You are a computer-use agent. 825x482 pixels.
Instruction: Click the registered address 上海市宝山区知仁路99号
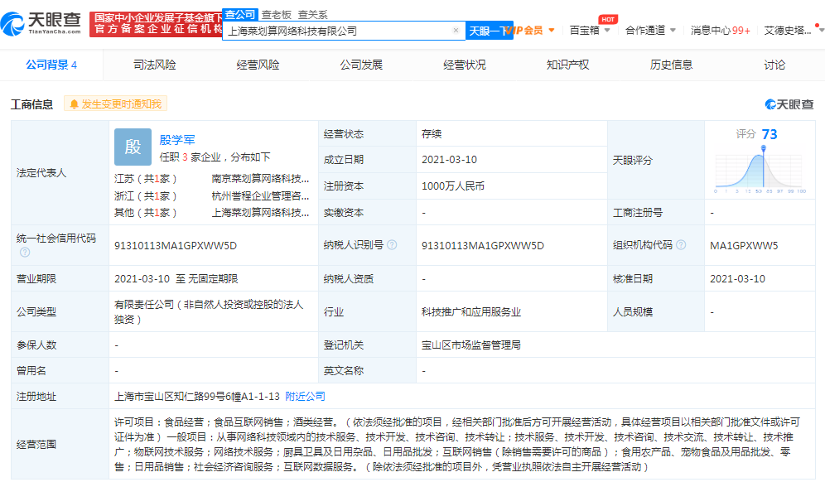coord(197,396)
